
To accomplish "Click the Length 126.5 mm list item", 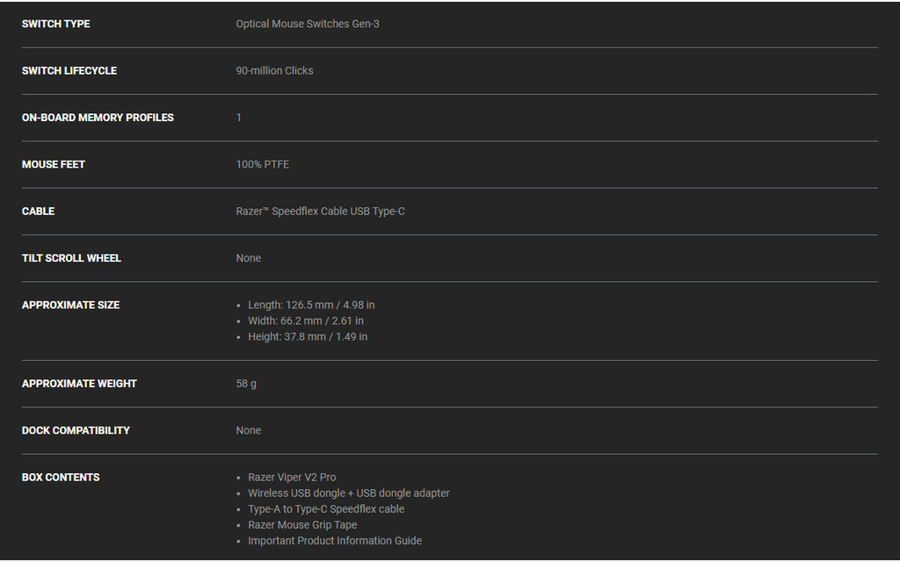I will 311,305.
